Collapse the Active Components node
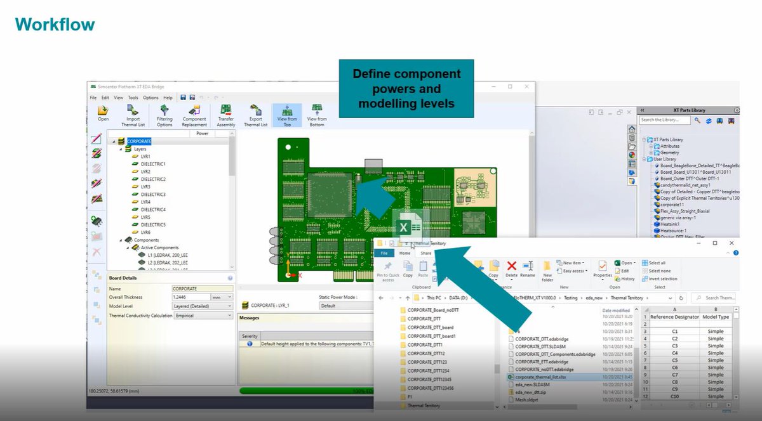 click(x=128, y=247)
